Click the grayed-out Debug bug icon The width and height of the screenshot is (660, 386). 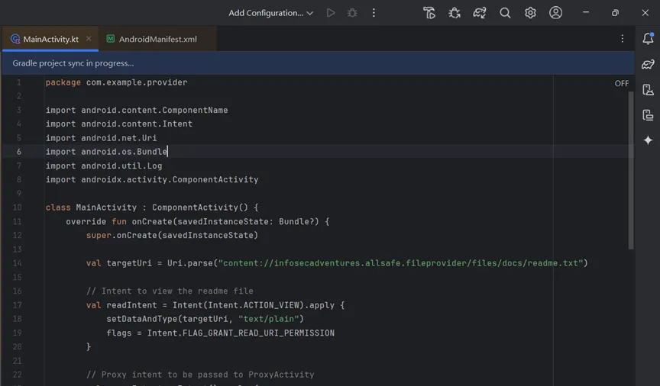(352, 13)
